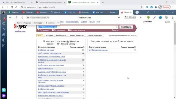Viewport: 176px width, 99px height.
Task: Click the help icon beside 'Показов в месяц' left table
Action: point(84,47)
